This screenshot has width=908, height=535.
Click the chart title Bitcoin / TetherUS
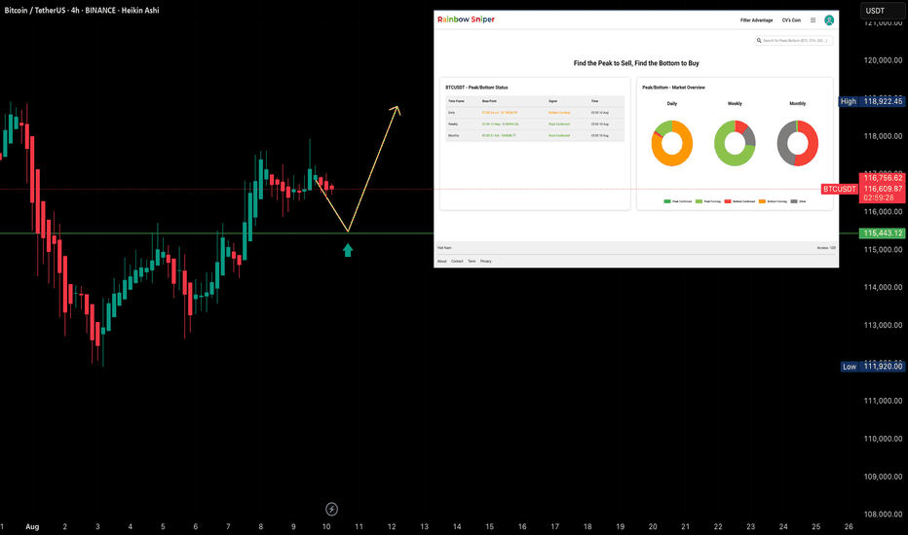(82, 11)
